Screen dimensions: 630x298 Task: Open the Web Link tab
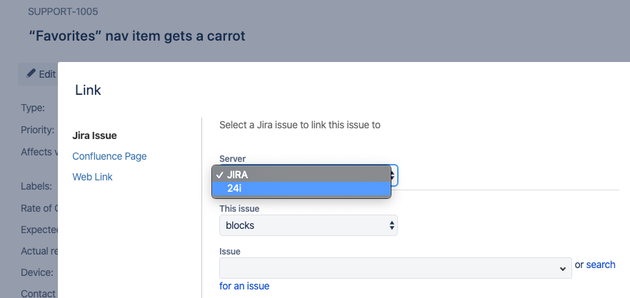tap(92, 177)
